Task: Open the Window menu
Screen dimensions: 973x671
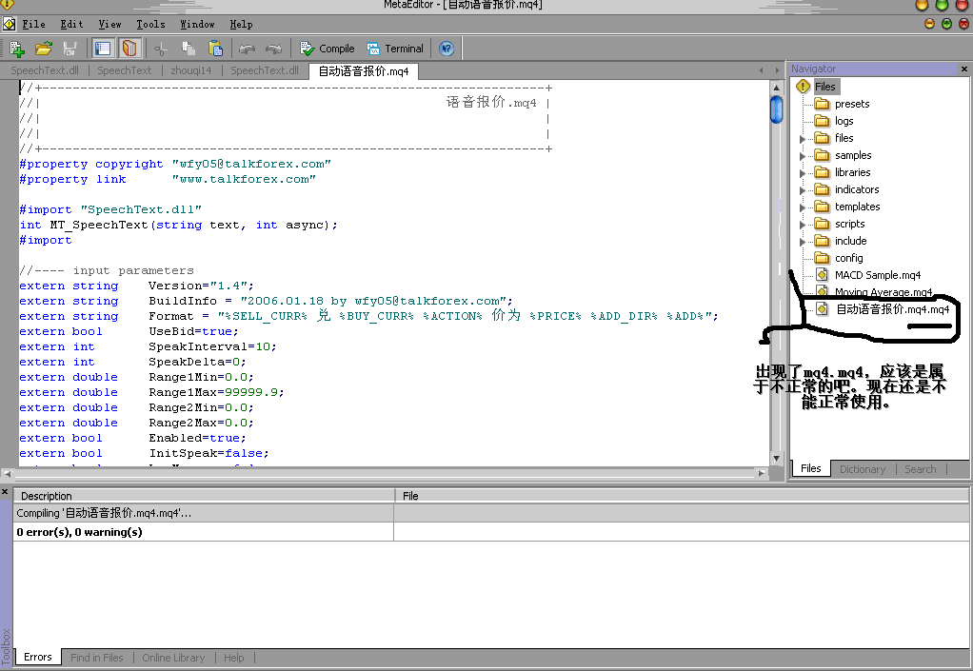Action: pos(197,24)
